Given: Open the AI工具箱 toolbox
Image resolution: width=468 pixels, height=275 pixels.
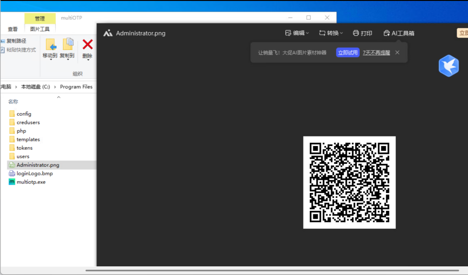Looking at the screenshot, I should (399, 33).
